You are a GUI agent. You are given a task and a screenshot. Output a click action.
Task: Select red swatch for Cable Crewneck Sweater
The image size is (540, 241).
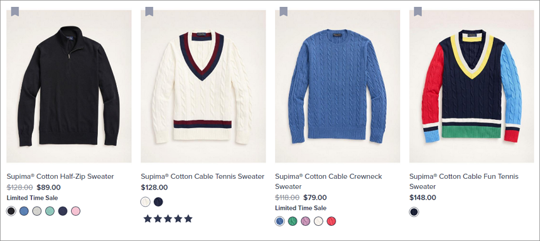pos(331,221)
